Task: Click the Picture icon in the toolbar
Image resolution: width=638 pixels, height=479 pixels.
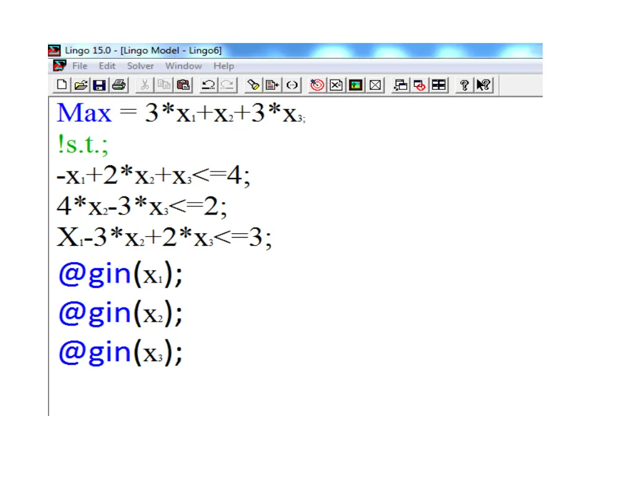Action: [x=356, y=85]
